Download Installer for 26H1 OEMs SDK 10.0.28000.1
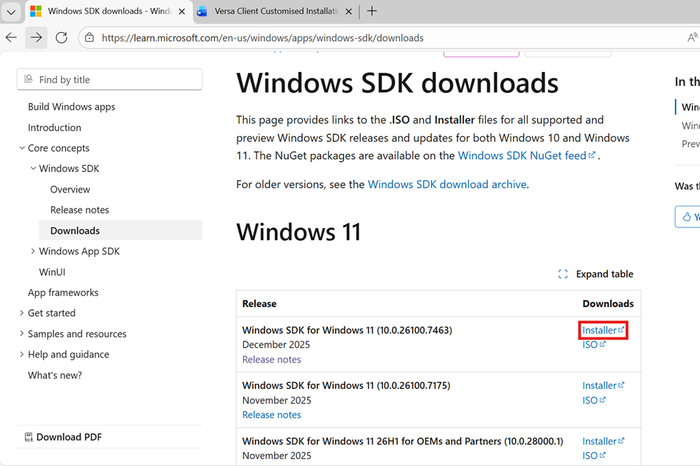The image size is (700, 466). pyautogui.click(x=603, y=441)
